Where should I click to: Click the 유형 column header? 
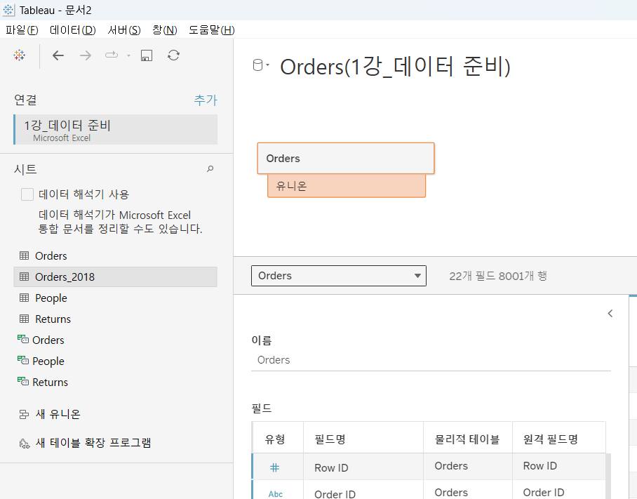(x=278, y=439)
